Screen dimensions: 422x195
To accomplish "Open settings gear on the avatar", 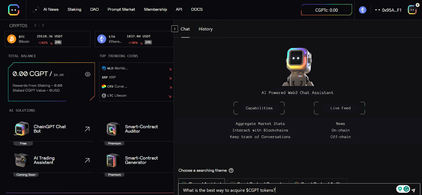I will click(x=418, y=5).
